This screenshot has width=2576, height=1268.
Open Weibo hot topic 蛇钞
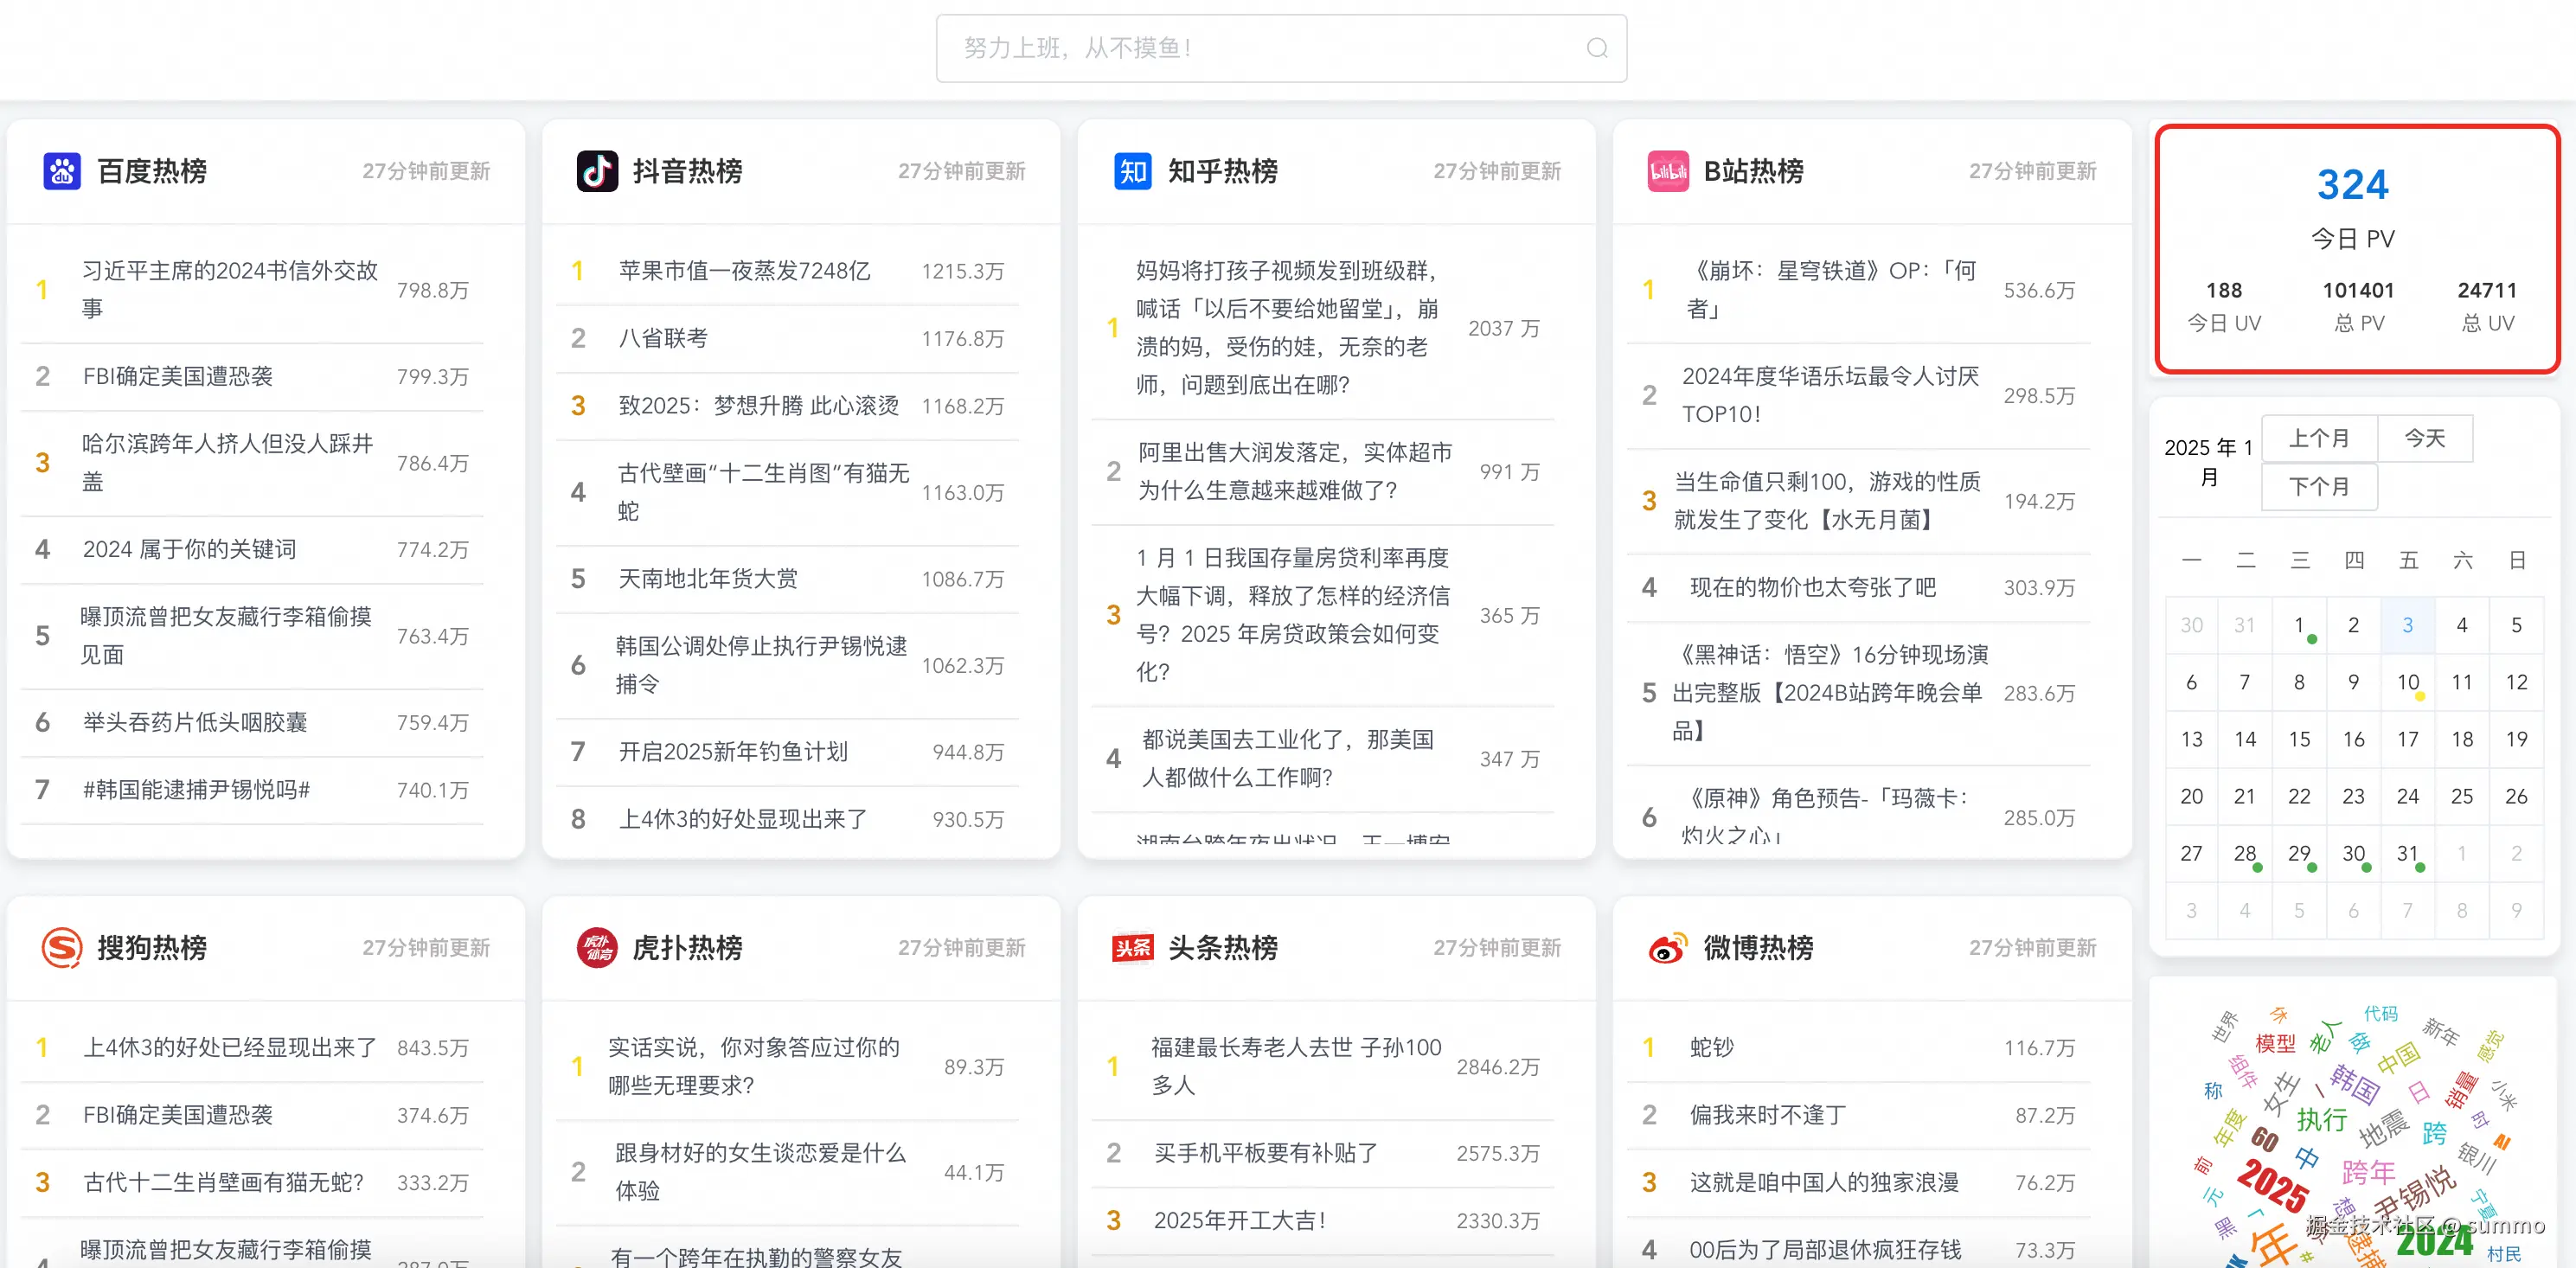[x=1711, y=1047]
